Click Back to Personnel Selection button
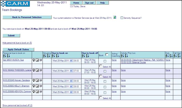 [27, 17]
